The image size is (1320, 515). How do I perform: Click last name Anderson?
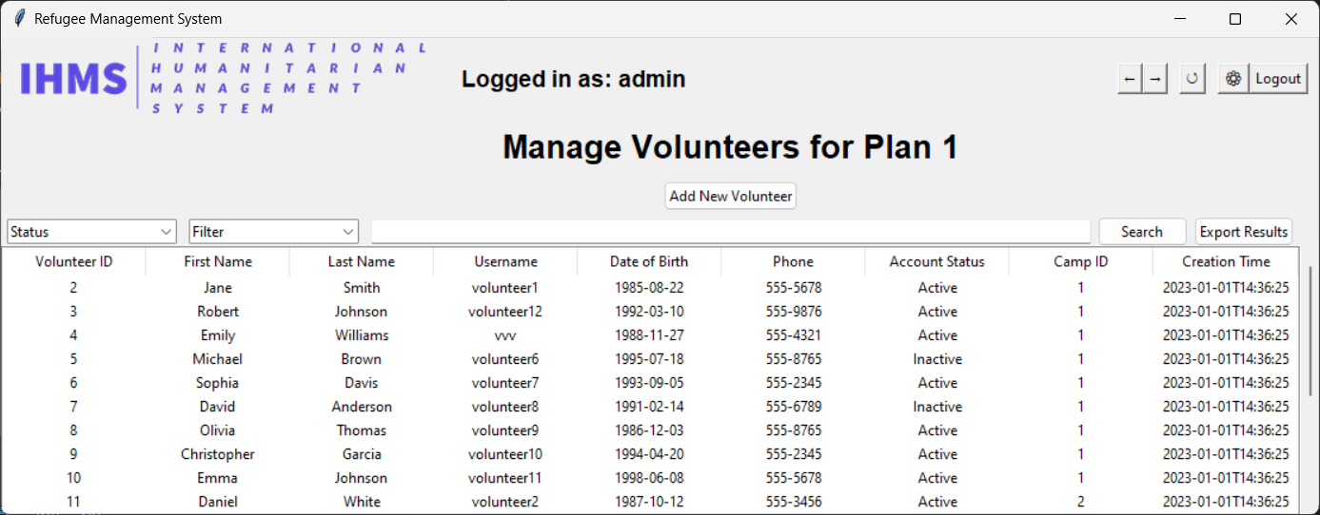[x=362, y=407]
